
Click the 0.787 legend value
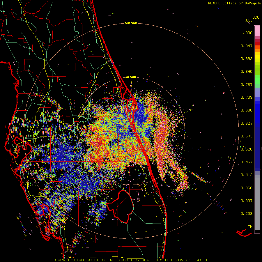pos(247,84)
